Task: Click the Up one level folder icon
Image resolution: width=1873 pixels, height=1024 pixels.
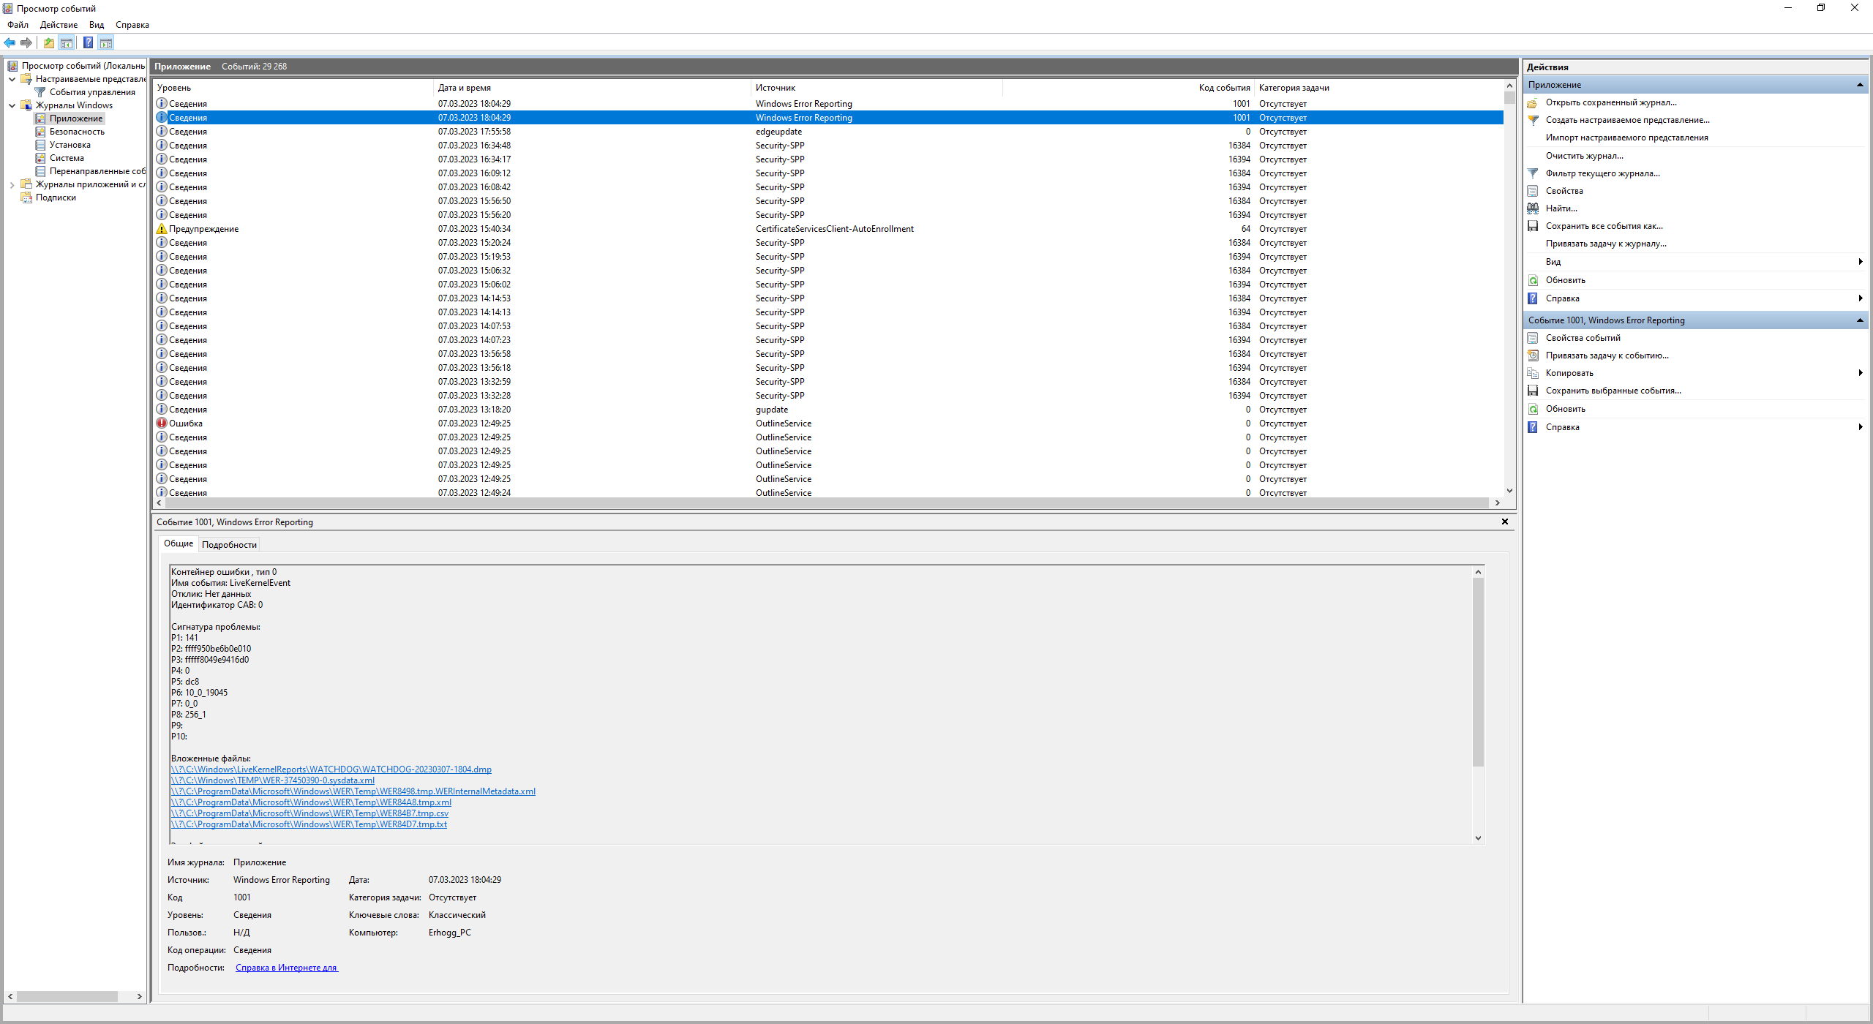Action: coord(48,42)
